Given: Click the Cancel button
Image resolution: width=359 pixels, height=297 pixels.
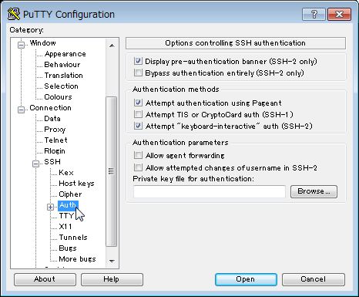Looking at the screenshot, I should point(313,279).
